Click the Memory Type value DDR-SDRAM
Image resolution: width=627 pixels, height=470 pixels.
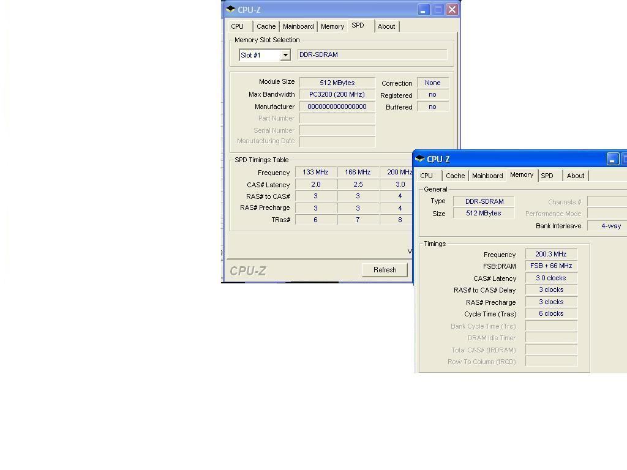(x=484, y=201)
